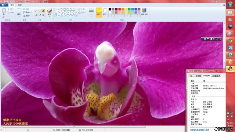The width and height of the screenshot is (235, 132).
Task: Choose the Rectangle shape
Action: (65, 10)
